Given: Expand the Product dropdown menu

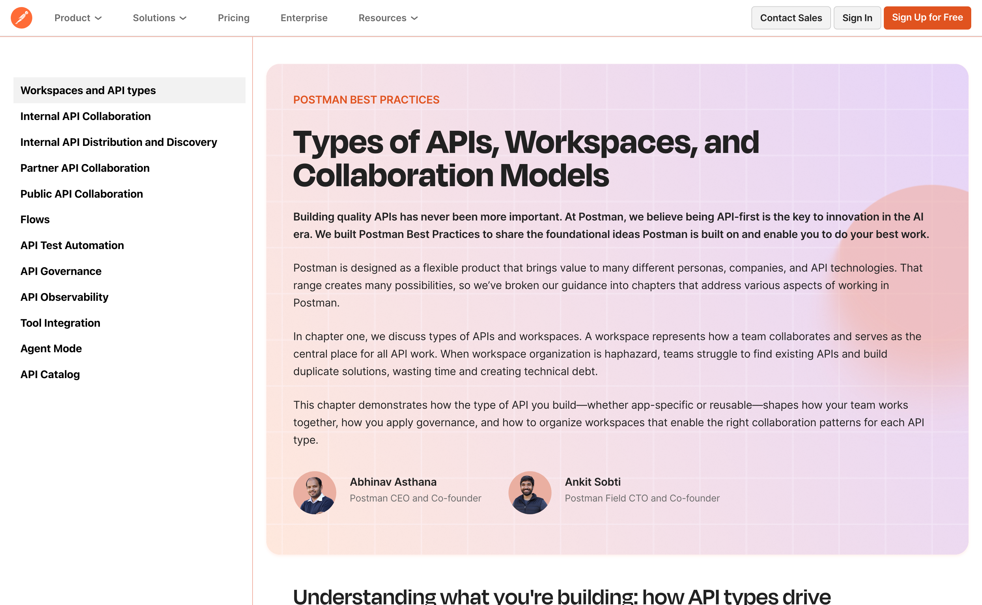Looking at the screenshot, I should point(78,18).
